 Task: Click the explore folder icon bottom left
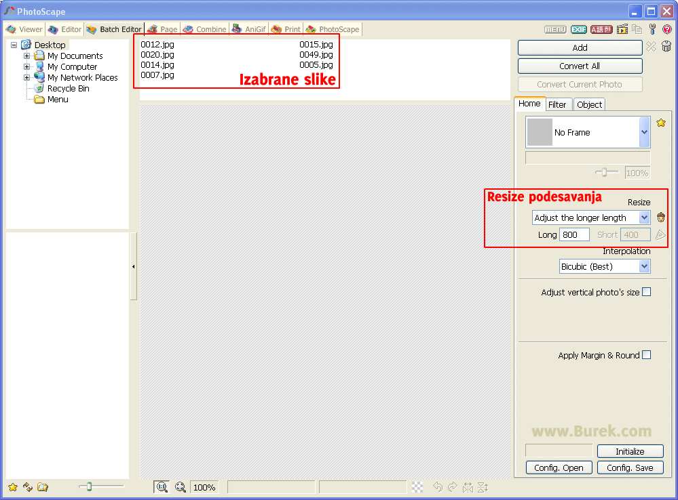pyautogui.click(x=42, y=487)
